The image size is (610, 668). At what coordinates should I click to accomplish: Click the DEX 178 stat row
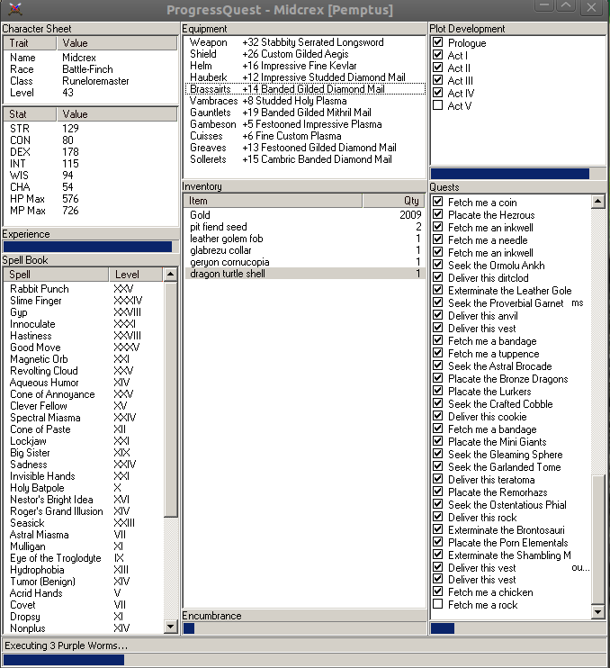pyautogui.click(x=91, y=152)
